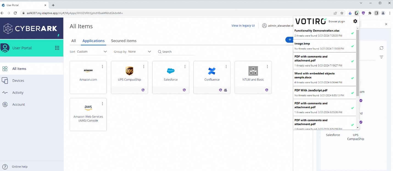This screenshot has height=171, width=393.
Task: Select All Items in the sidebar
Action: coord(32,69)
